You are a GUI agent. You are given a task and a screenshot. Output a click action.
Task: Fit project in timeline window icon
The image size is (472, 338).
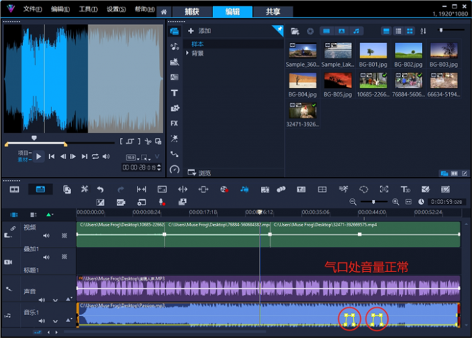(x=408, y=202)
